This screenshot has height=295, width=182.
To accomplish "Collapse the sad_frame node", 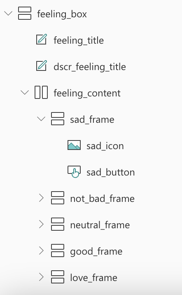I will tap(41, 119).
